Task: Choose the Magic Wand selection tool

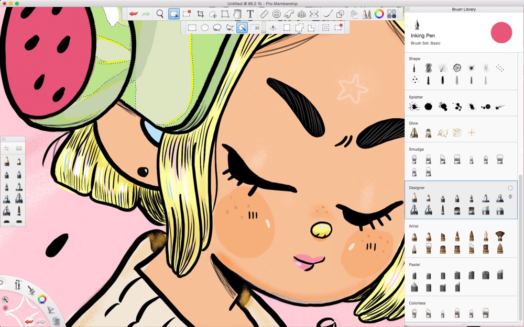Action: click(242, 27)
